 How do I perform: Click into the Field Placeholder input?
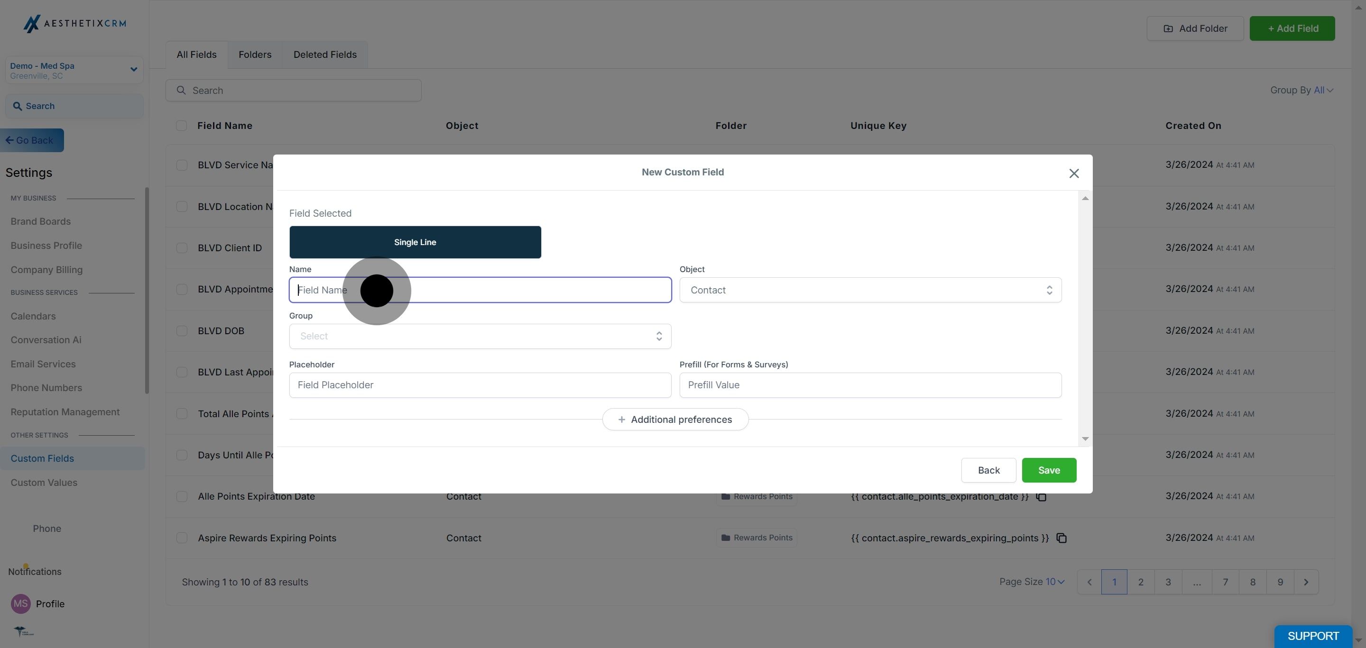(x=480, y=384)
